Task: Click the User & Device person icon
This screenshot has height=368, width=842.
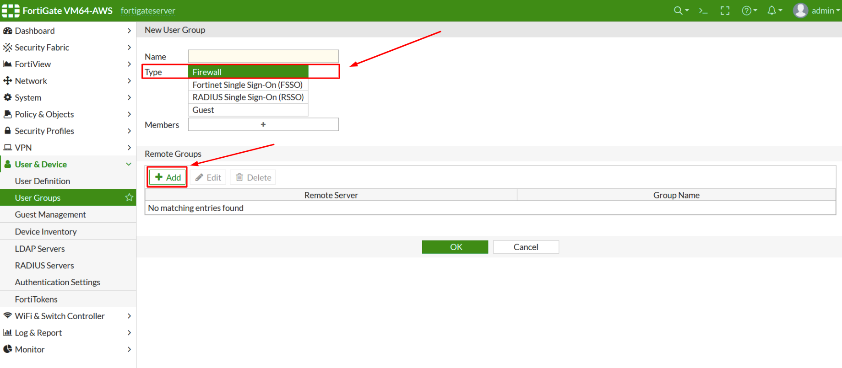Action: tap(7, 164)
